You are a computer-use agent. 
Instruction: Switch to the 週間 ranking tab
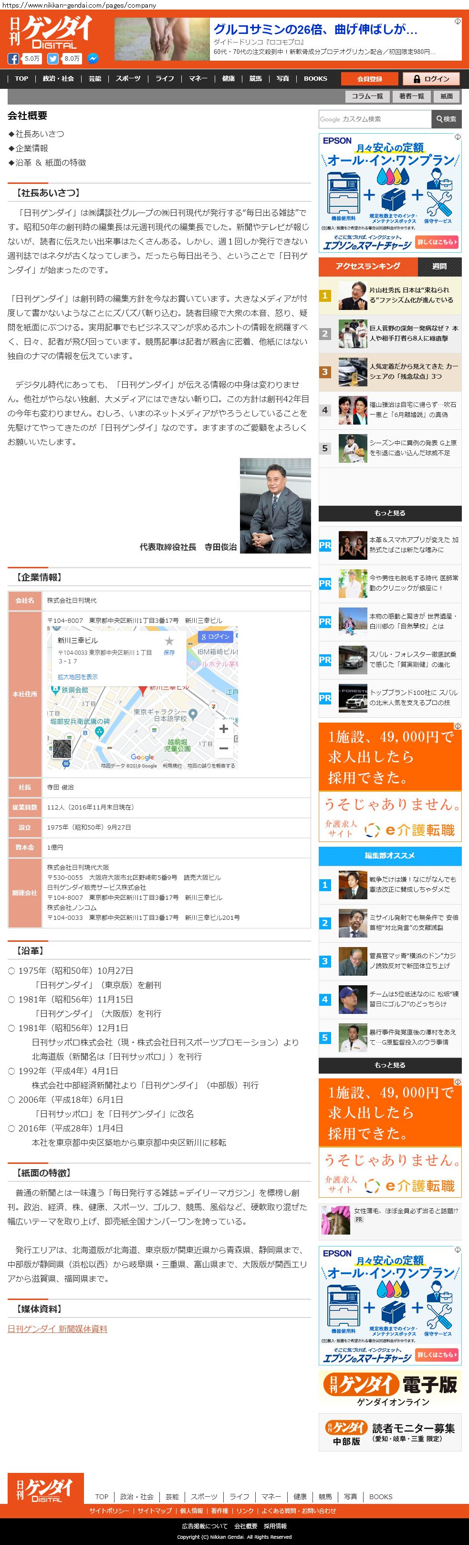point(439,266)
